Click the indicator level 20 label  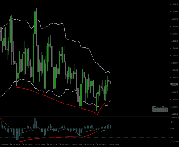[172, 138]
